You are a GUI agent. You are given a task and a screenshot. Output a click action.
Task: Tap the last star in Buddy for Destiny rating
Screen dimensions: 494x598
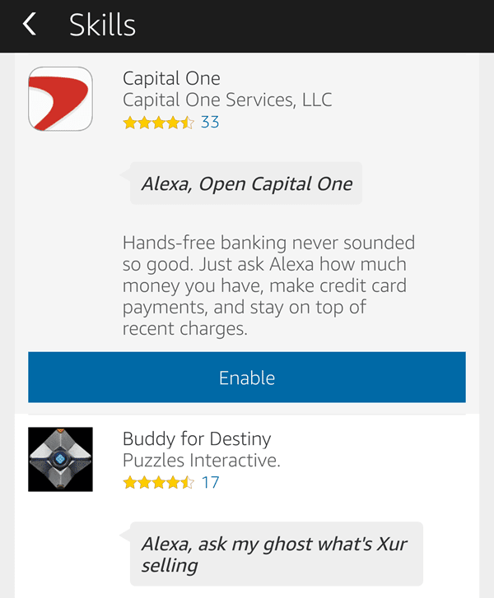tap(188, 483)
